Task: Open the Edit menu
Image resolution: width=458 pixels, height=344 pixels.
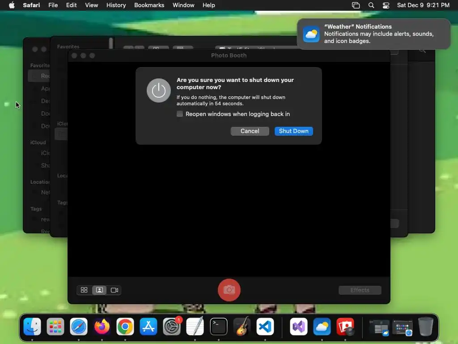Action: click(x=71, y=5)
